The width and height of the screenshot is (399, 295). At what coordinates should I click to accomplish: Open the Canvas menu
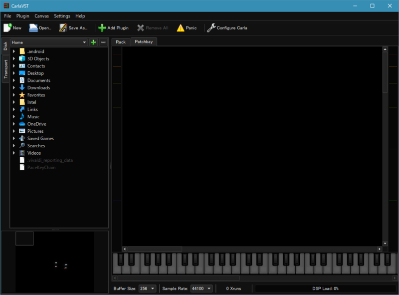[x=42, y=16]
